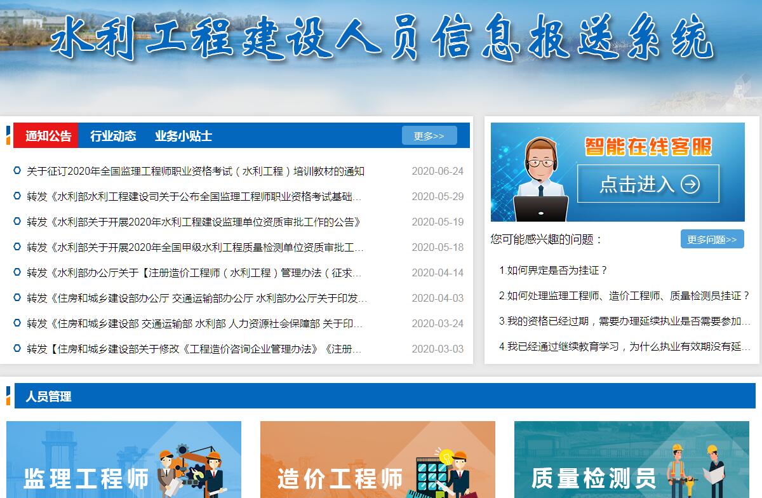Click the arrow circle icon in 点击进入

click(x=690, y=184)
